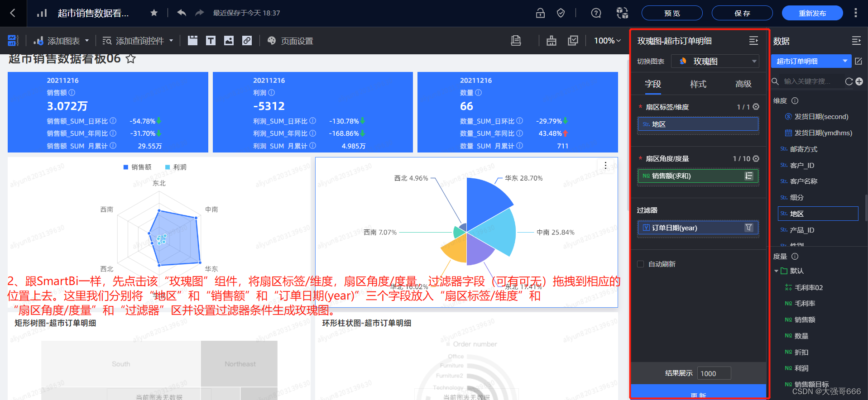The width and height of the screenshot is (868, 400).
Task: Edit the dataset with pencil icon
Action: (x=858, y=61)
